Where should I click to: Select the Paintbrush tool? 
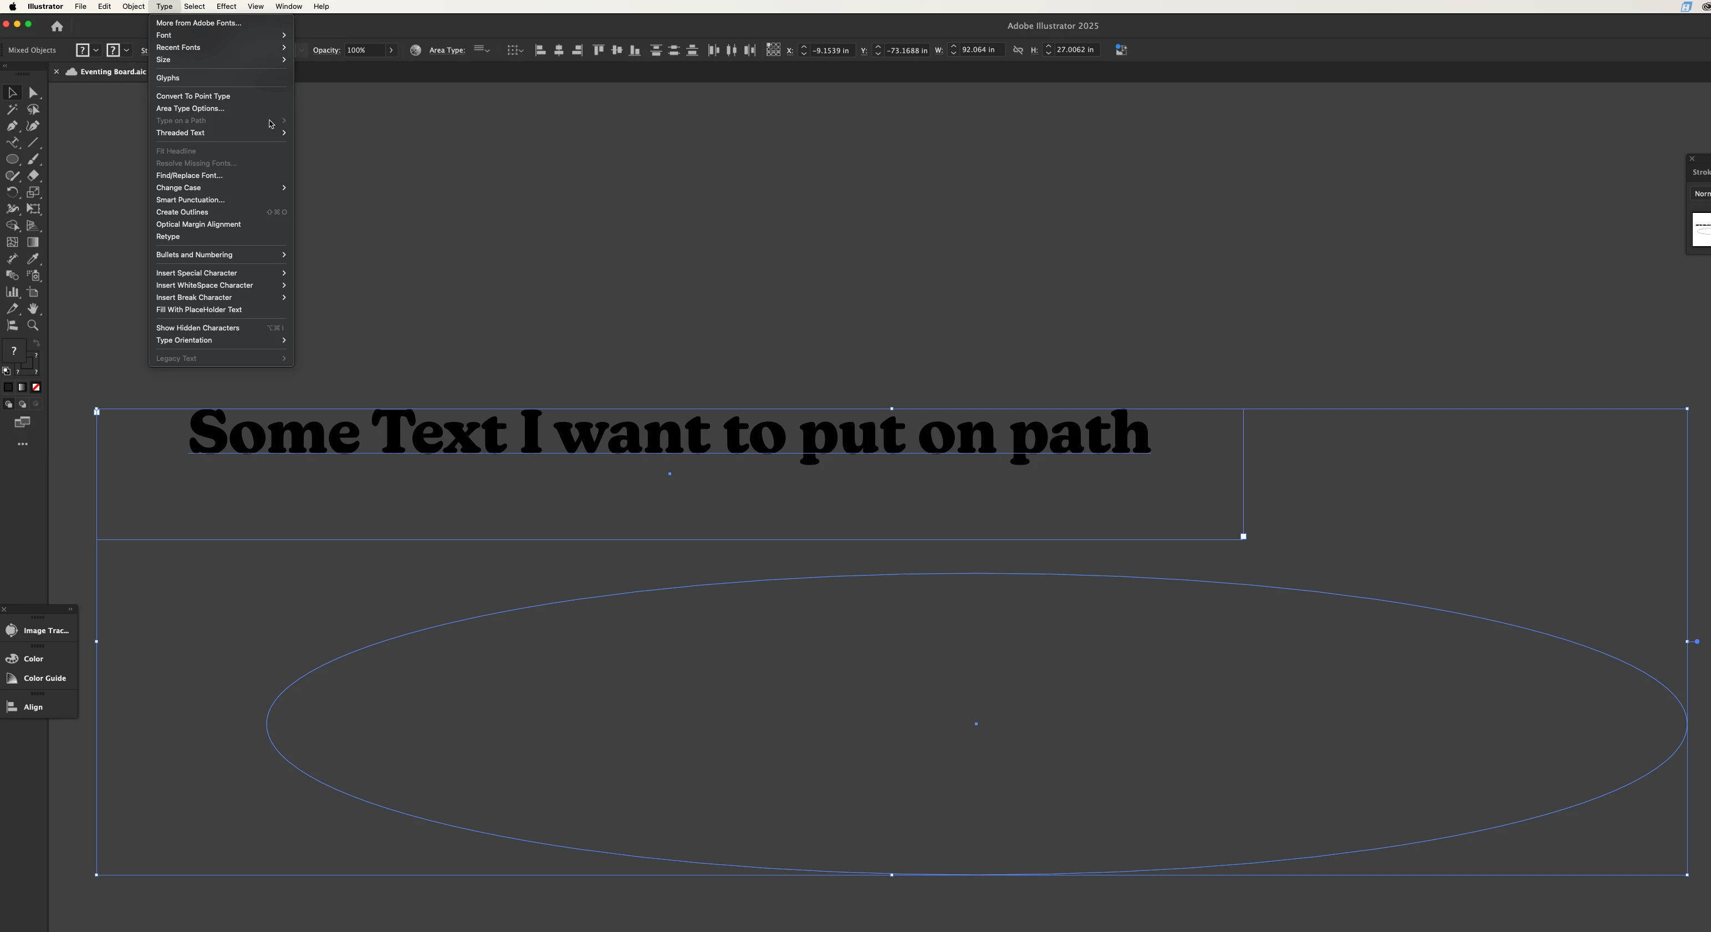33,160
